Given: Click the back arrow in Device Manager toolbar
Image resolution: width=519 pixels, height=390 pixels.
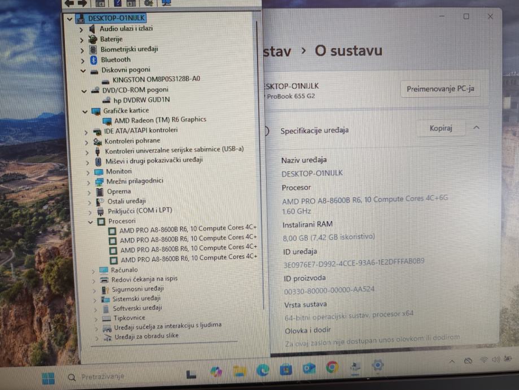Looking at the screenshot, I should 69,3.
